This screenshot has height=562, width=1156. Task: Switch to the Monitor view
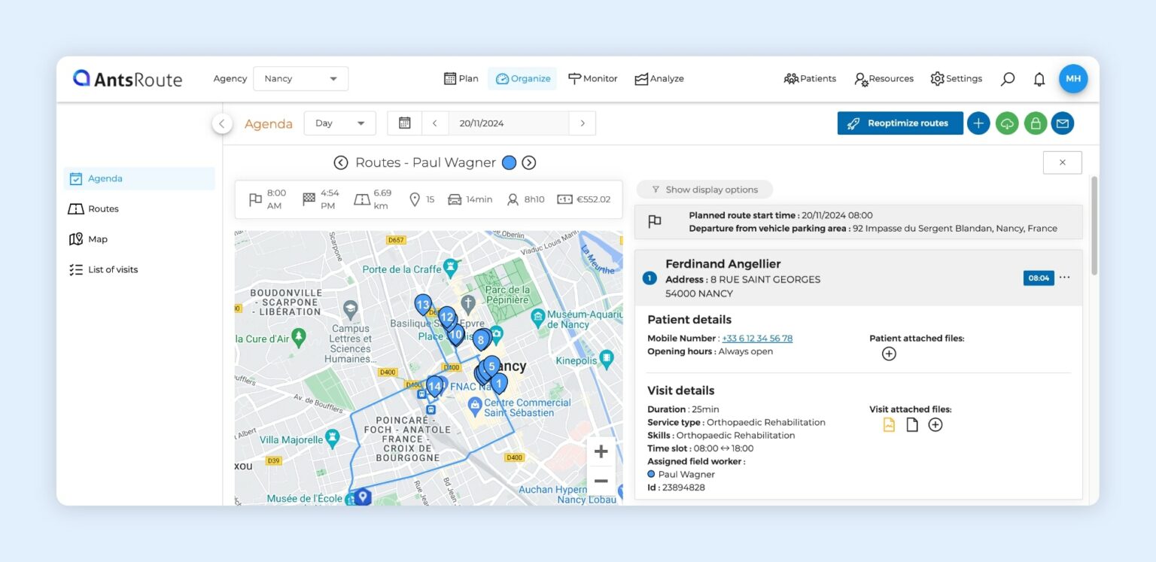[x=593, y=78]
